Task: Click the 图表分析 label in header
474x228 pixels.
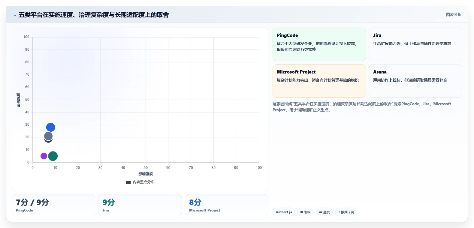Action: (454, 14)
